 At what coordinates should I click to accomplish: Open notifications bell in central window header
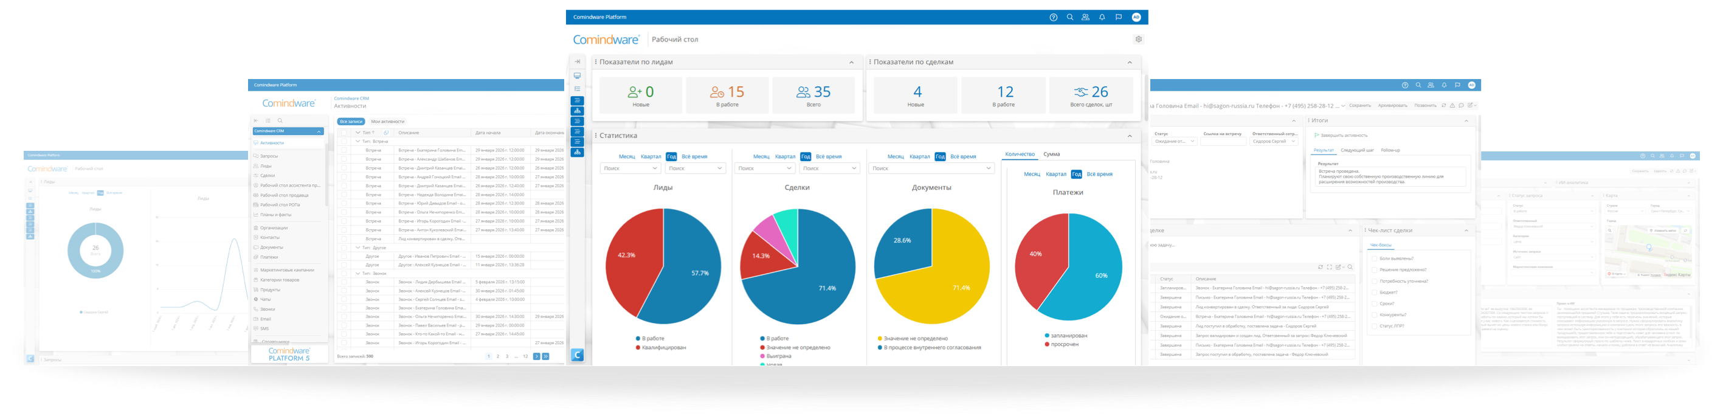point(1102,18)
